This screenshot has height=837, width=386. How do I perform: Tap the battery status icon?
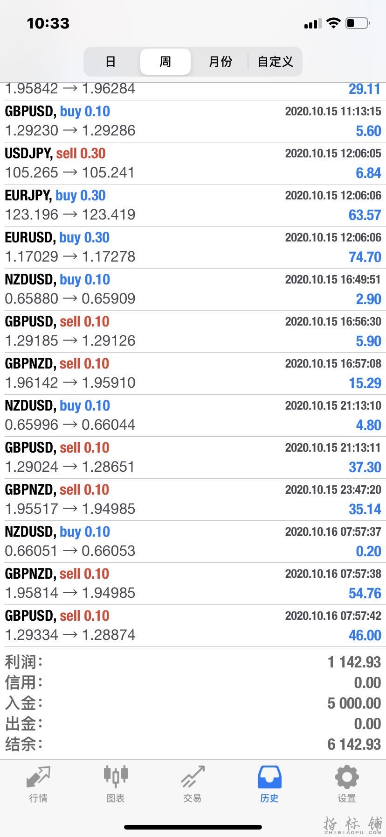358,23
